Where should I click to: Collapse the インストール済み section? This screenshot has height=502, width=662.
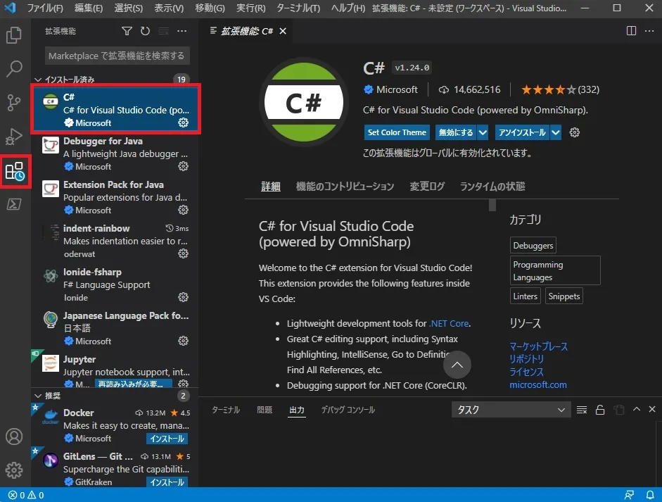pyautogui.click(x=70, y=79)
